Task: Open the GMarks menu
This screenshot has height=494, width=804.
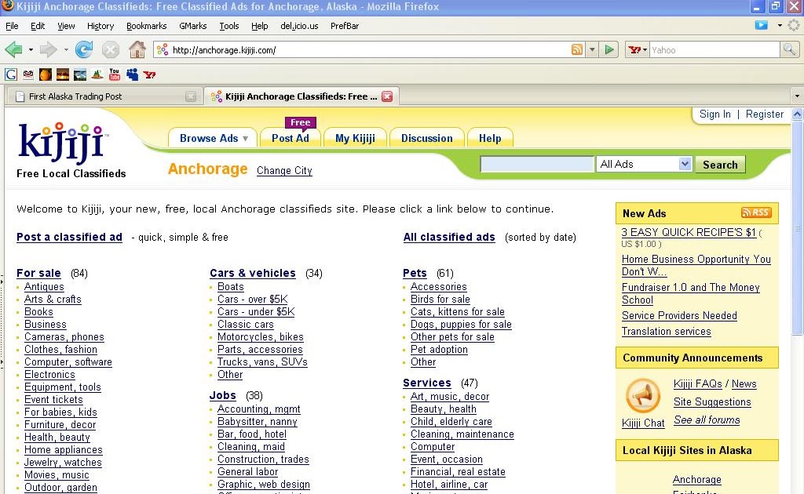Action: (193, 26)
